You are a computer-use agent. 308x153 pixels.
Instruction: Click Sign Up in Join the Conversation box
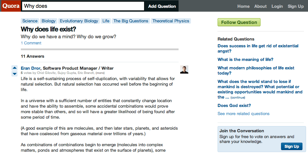point(291,146)
